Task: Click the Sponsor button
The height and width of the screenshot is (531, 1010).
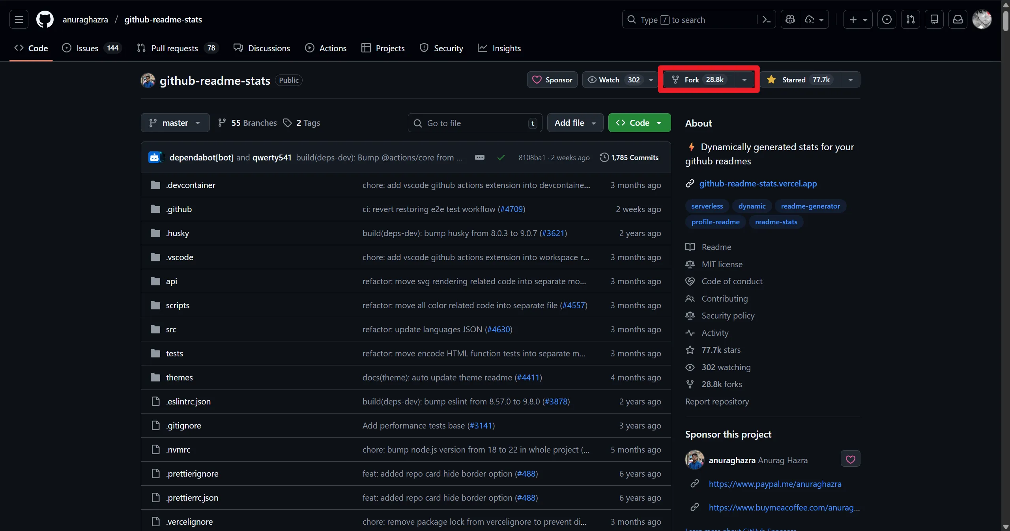Action: pos(552,79)
